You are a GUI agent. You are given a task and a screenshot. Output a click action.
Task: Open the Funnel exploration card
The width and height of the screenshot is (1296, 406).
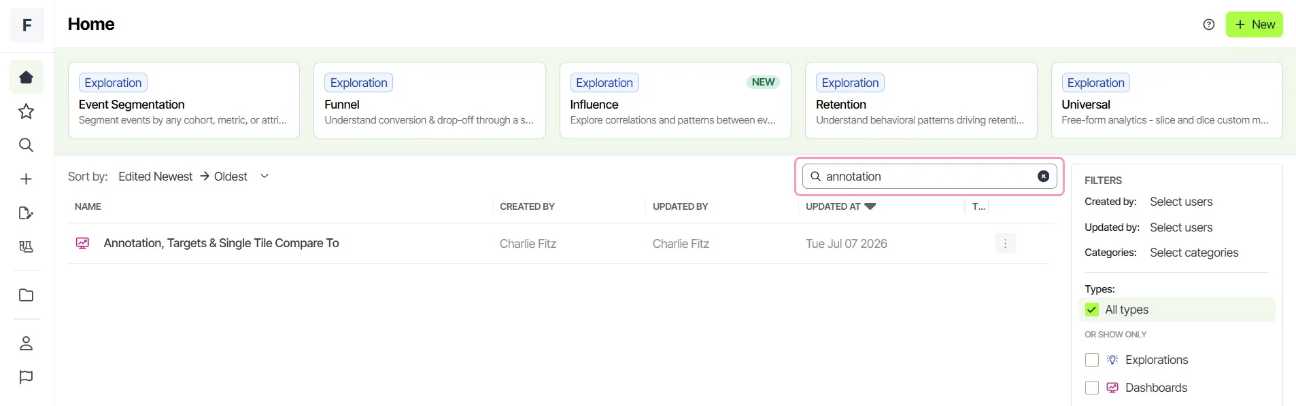point(430,100)
